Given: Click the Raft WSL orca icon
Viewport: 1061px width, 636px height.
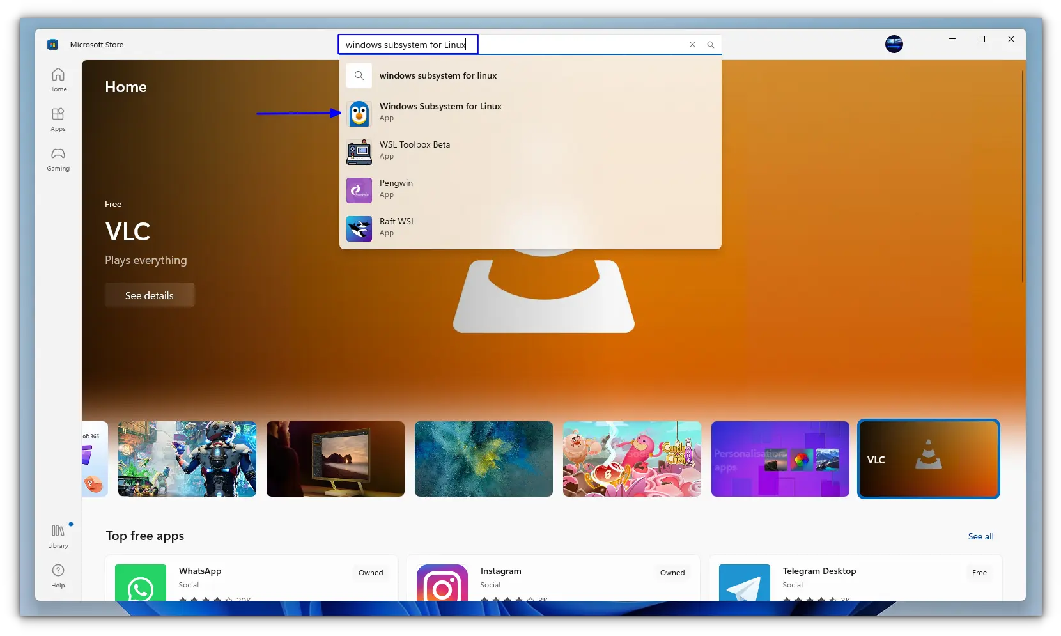Looking at the screenshot, I should pyautogui.click(x=359, y=229).
